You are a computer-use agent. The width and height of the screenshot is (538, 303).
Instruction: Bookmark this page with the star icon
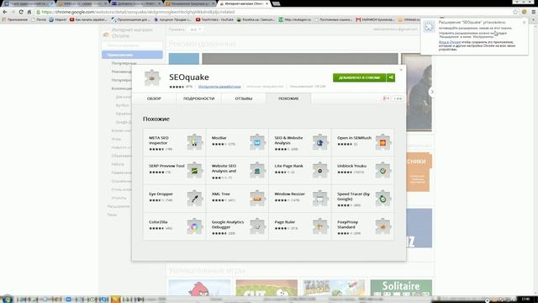tap(515, 12)
